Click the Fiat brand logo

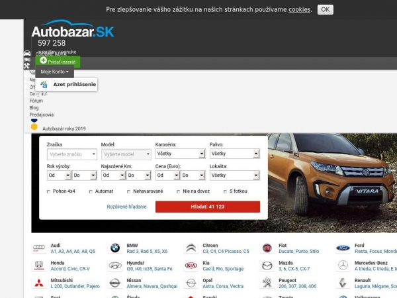coord(267,248)
